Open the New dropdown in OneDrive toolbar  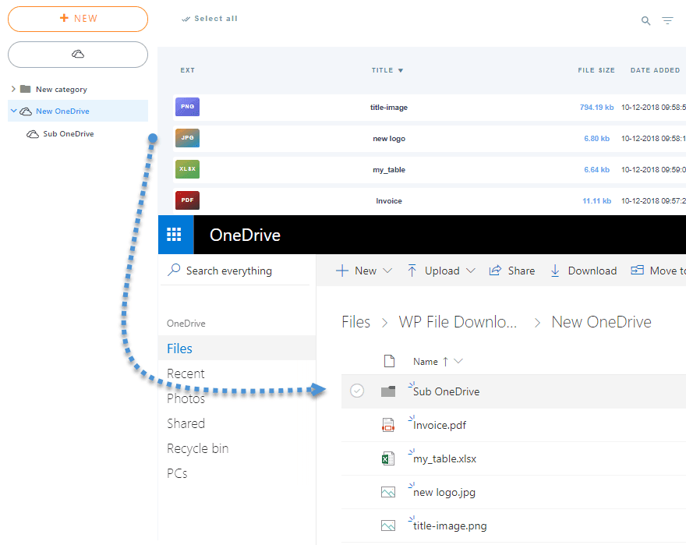364,271
